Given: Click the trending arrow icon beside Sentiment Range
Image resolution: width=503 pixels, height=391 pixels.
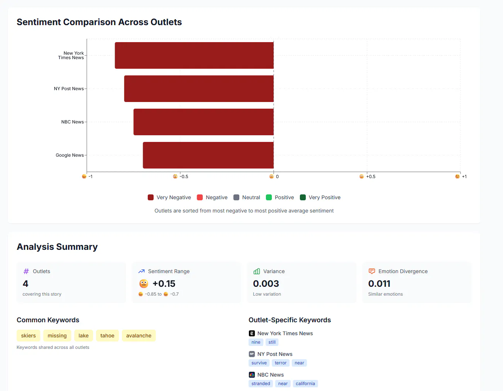Looking at the screenshot, I should pyautogui.click(x=141, y=271).
